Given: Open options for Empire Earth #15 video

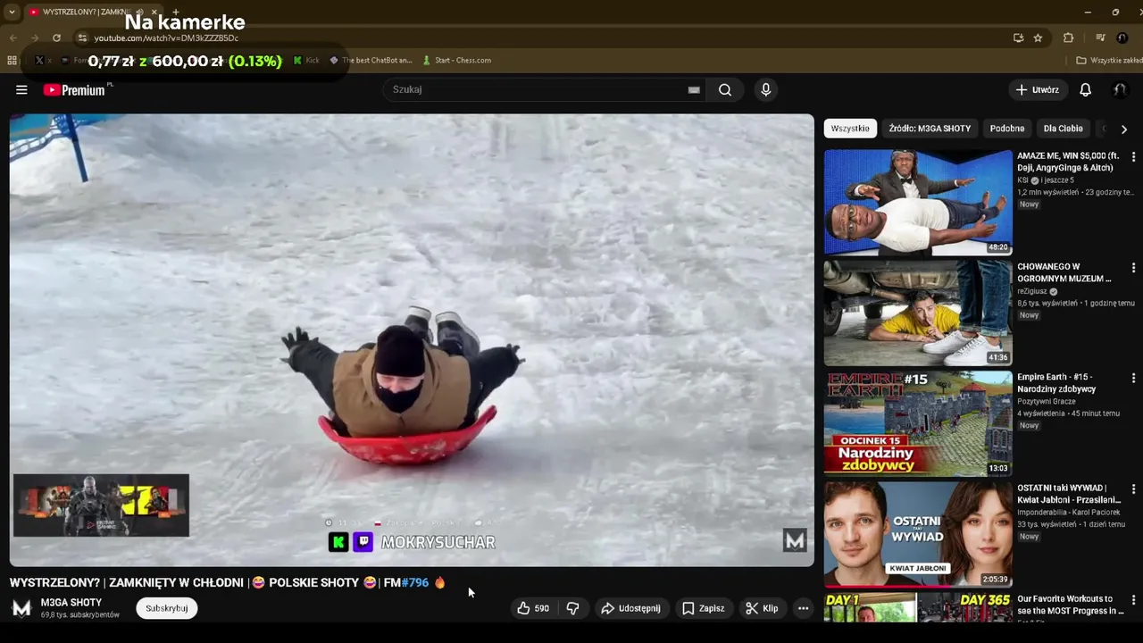Looking at the screenshot, I should 1133,378.
